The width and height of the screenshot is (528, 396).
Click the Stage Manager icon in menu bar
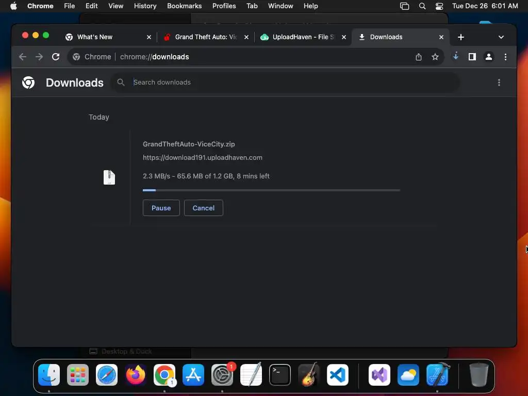pyautogui.click(x=404, y=6)
